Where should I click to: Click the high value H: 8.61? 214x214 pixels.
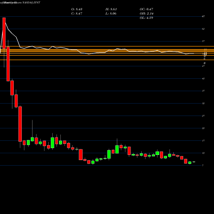(111, 9)
